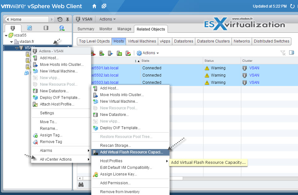Open the Summary tab
Screen dimensions: 298x195
tap(86, 29)
